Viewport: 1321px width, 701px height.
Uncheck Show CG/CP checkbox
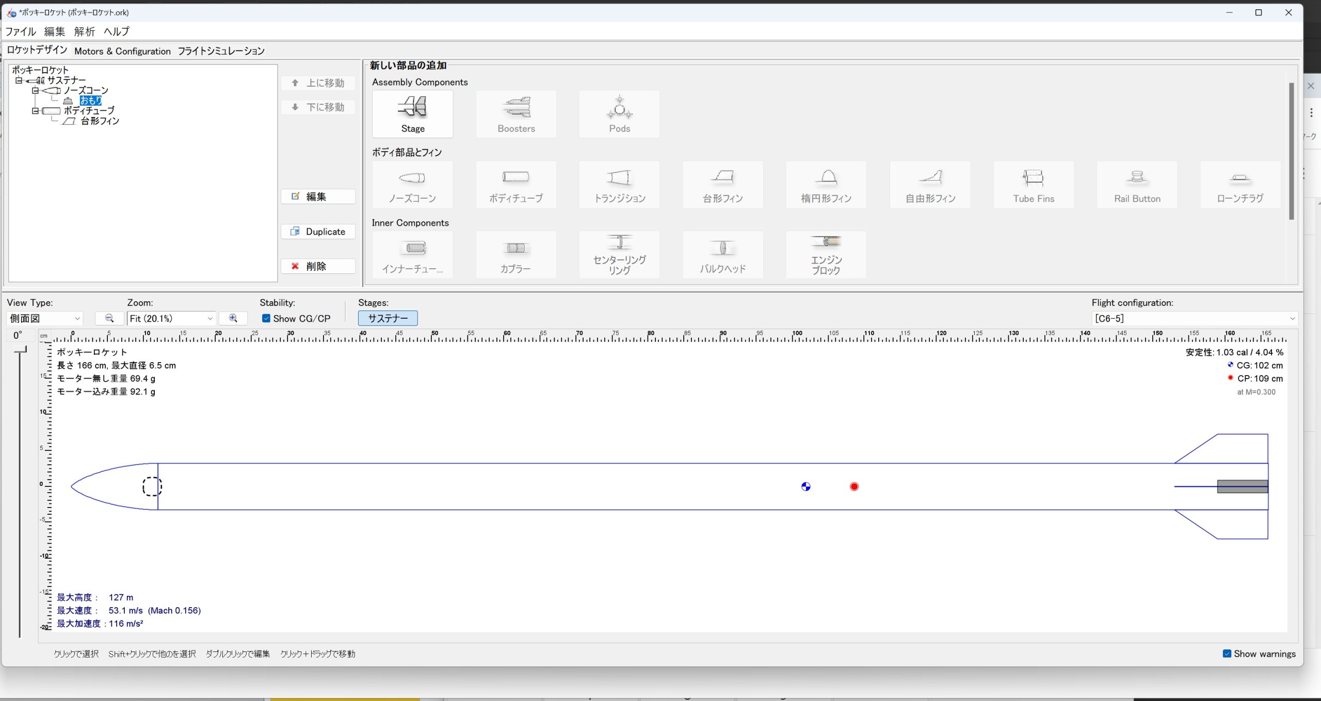tap(266, 318)
